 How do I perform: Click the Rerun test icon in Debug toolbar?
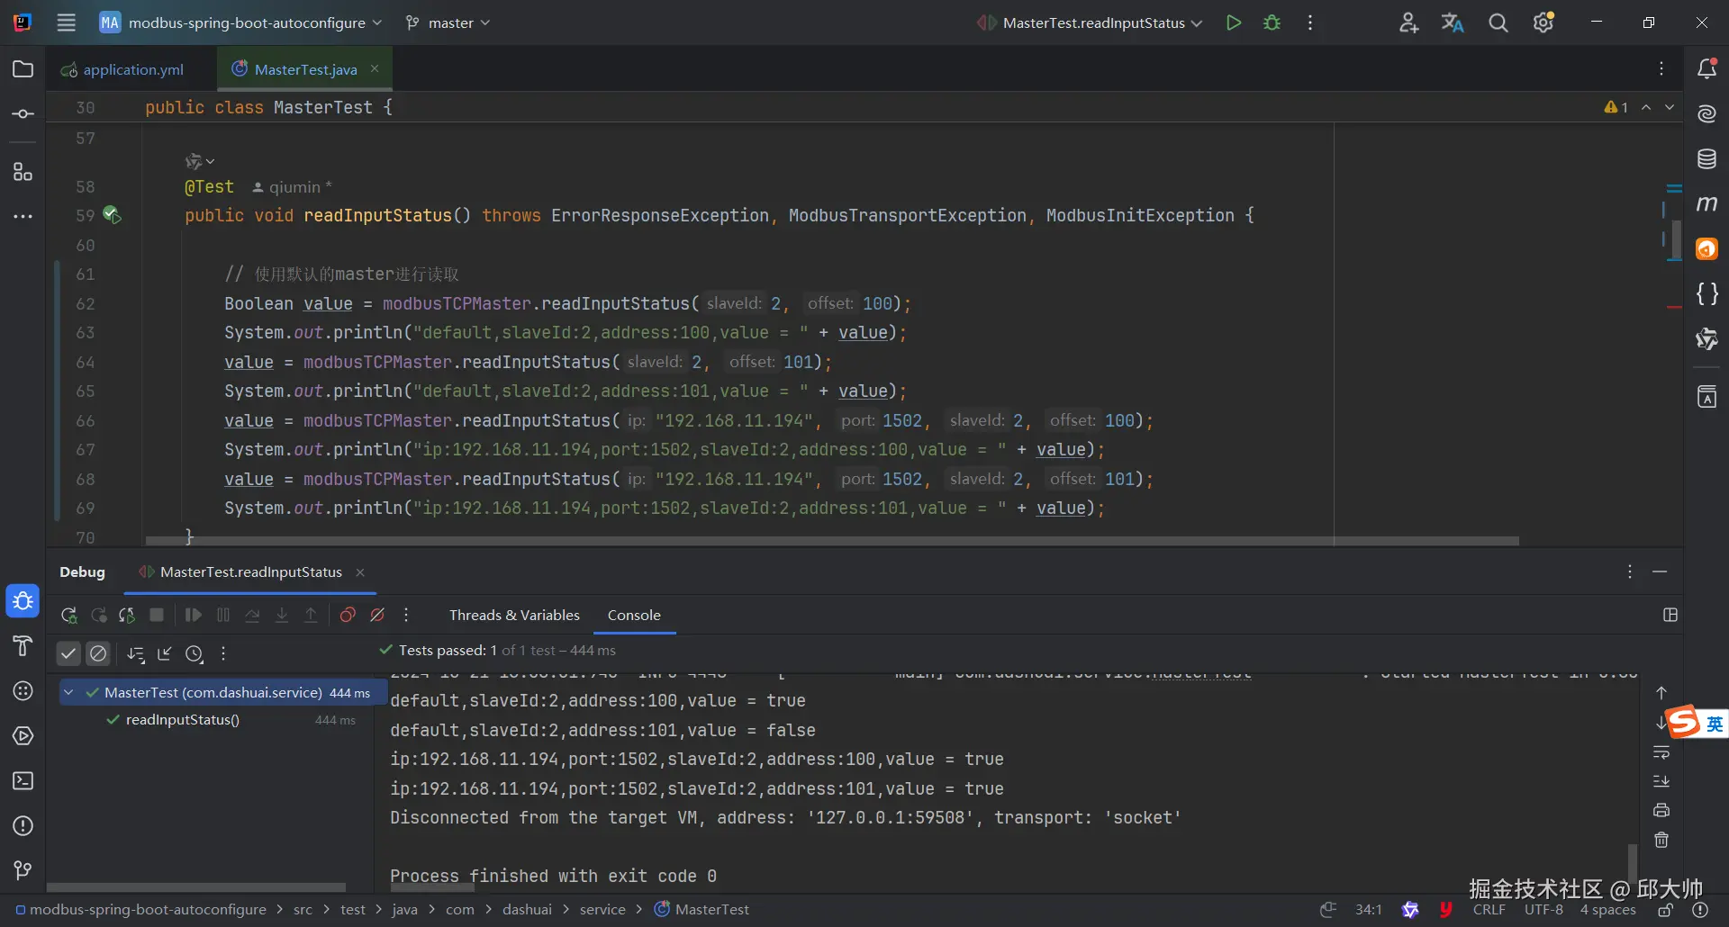(68, 616)
